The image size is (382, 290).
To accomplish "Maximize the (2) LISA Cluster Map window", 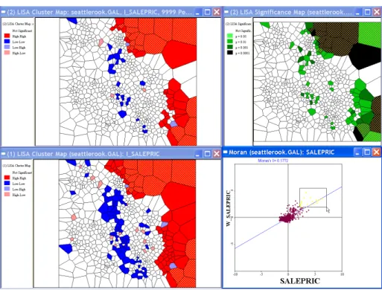I will pyautogui.click(x=207, y=12).
